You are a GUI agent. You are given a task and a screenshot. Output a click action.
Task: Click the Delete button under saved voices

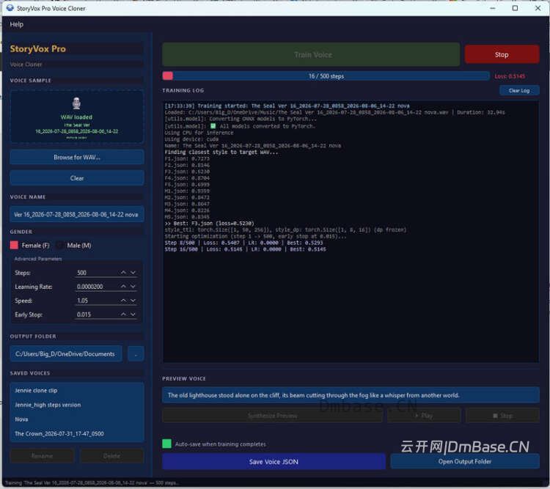pyautogui.click(x=111, y=456)
